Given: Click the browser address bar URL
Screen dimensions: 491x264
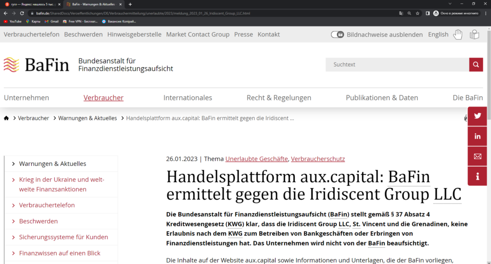Looking at the screenshot, I should coord(143,13).
